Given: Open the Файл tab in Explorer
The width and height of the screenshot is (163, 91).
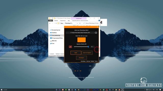Looking at the screenshot, I should point(50,20).
